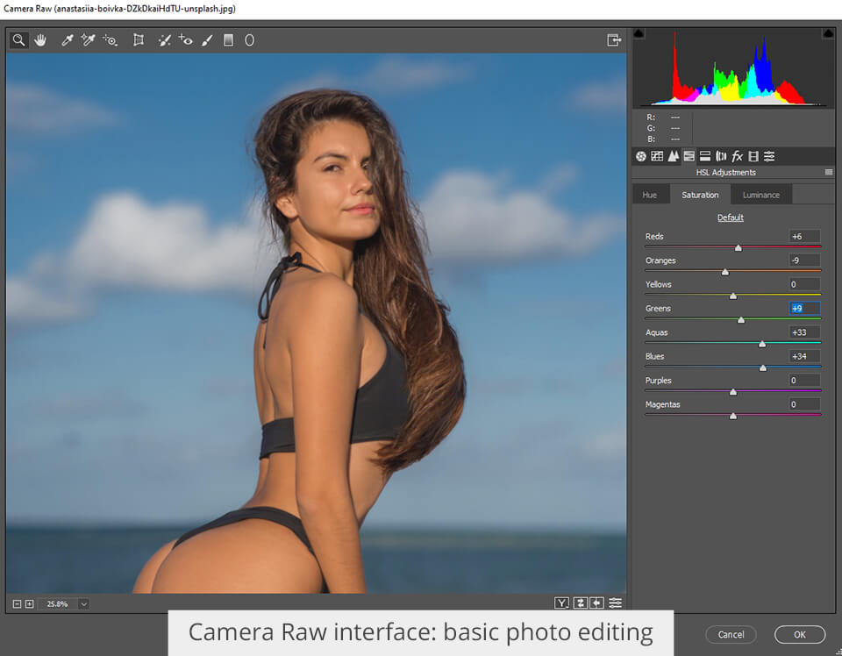Click the Default link to reset saturation

pos(730,217)
